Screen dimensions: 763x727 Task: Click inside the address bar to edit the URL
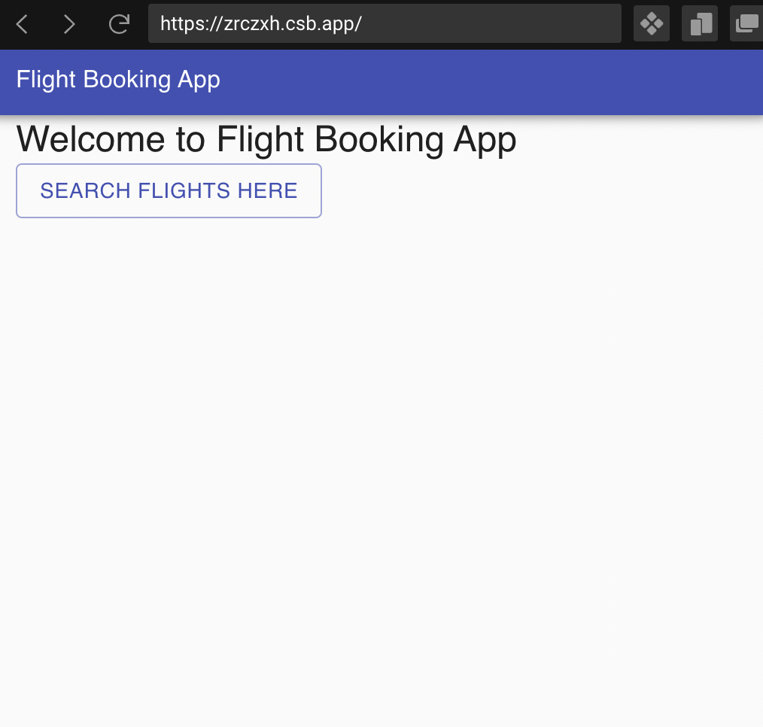(x=385, y=23)
